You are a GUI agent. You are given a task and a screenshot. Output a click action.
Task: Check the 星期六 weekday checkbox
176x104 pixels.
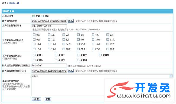56,60
